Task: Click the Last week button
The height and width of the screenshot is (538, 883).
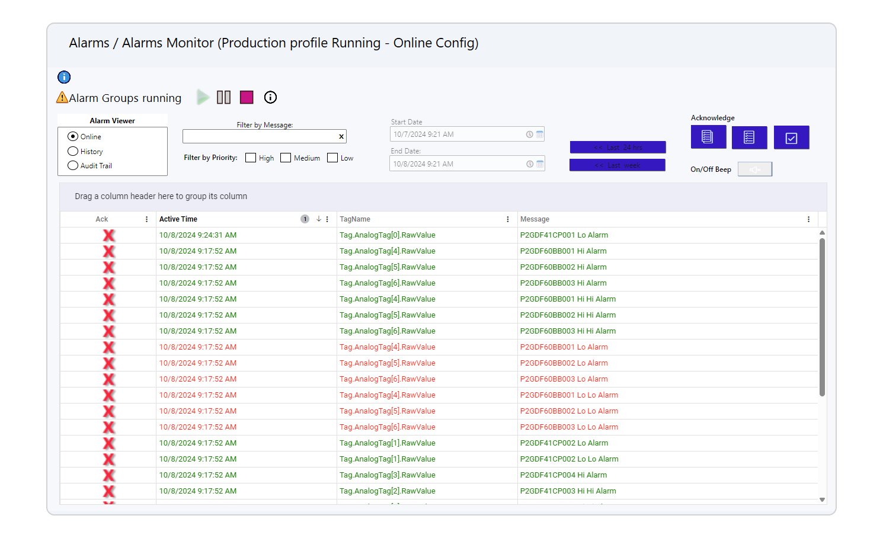Action: pyautogui.click(x=617, y=165)
